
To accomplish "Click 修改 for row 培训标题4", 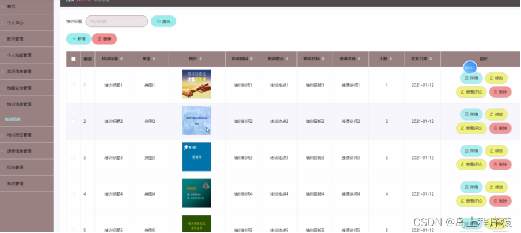I will coord(496,187).
